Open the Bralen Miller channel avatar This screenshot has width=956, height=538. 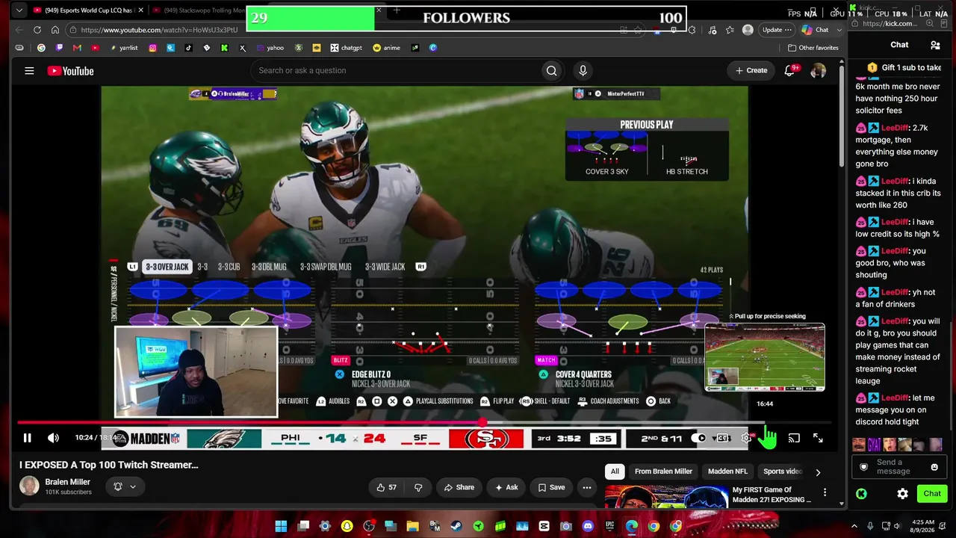29,486
